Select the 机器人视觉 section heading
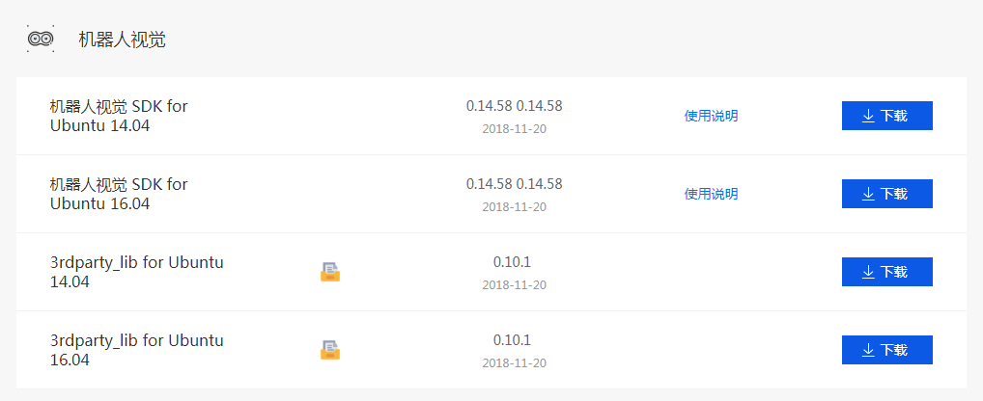The image size is (983, 401). tap(122, 40)
